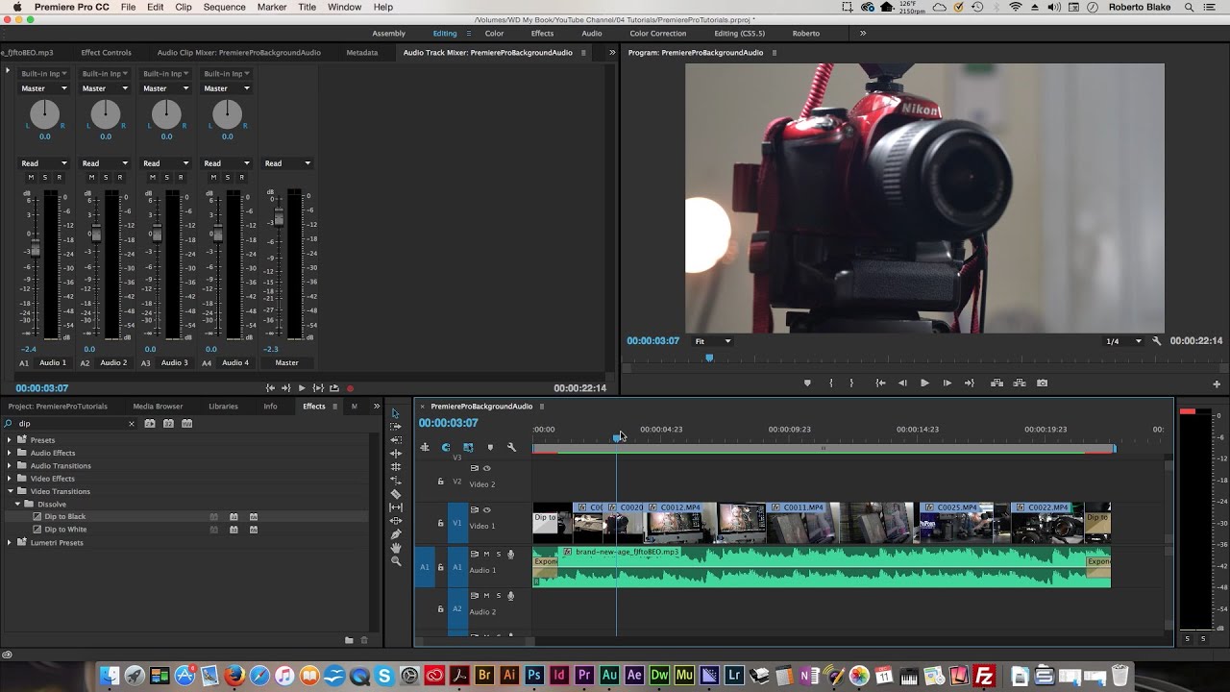Expand the Audio Effects folder

click(x=10, y=453)
